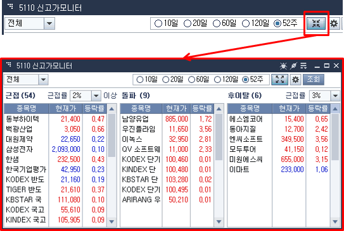Sort 근접 table by 현재가 header
Image resolution: width=344 pixels, height=231 pixels.
pos(66,108)
